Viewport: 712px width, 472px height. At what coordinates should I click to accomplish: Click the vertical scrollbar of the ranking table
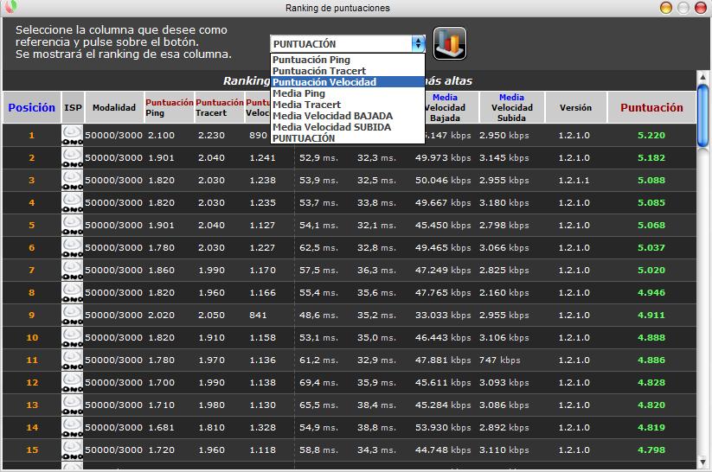[702, 259]
